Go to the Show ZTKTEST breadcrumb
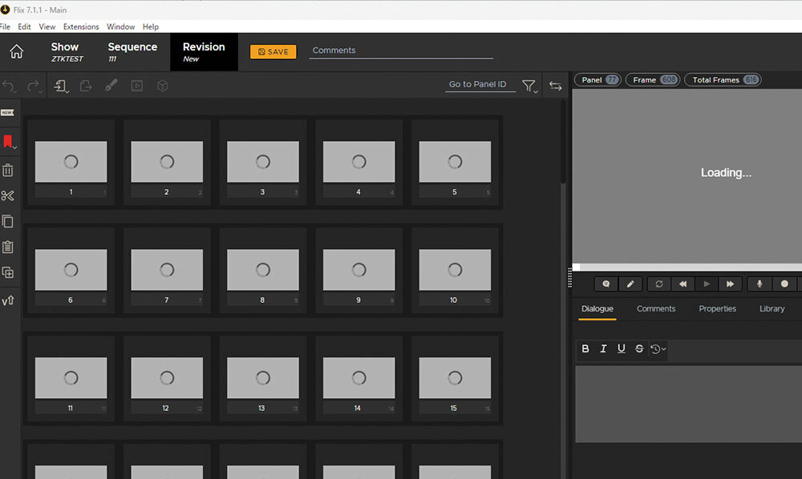 coord(67,51)
